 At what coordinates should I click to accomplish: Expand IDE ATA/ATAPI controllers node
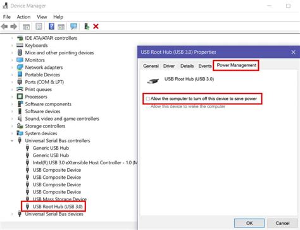click(12, 38)
